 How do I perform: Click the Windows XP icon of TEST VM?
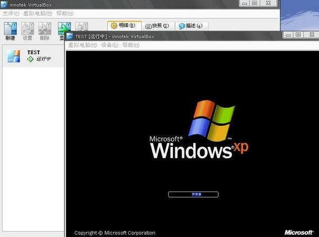[14, 56]
